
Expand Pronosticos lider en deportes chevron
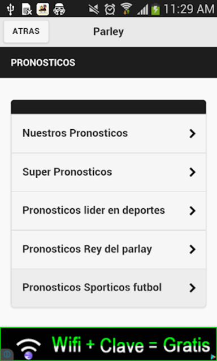coord(192,210)
